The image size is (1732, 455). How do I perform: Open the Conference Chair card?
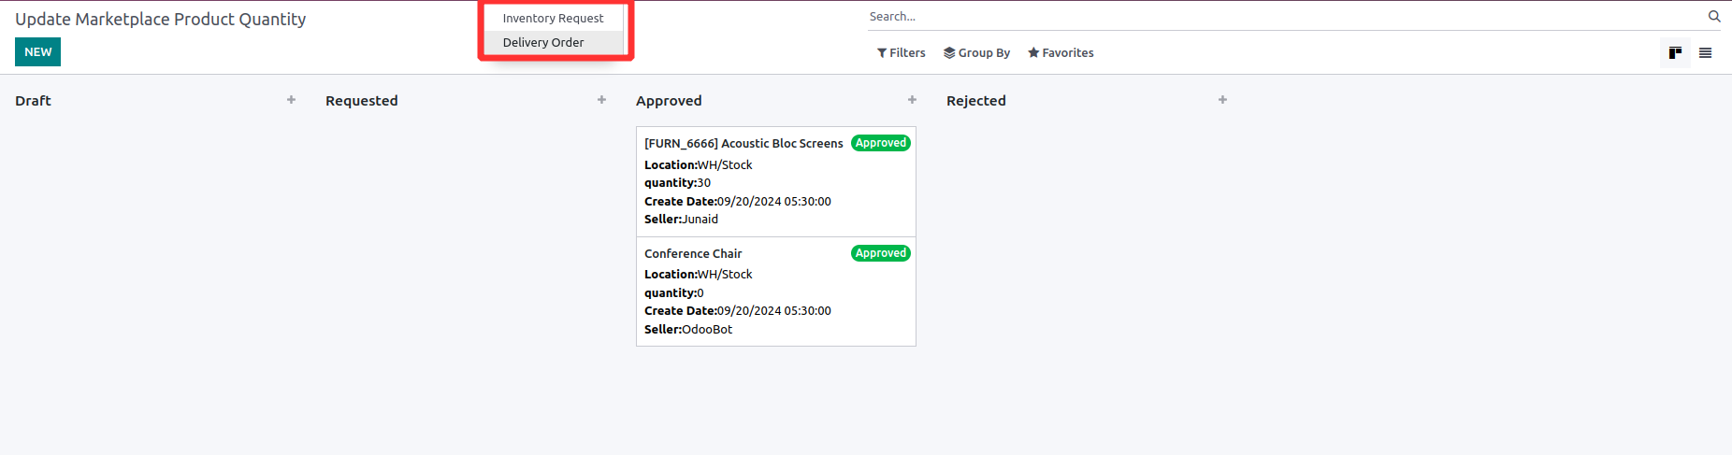coord(693,254)
